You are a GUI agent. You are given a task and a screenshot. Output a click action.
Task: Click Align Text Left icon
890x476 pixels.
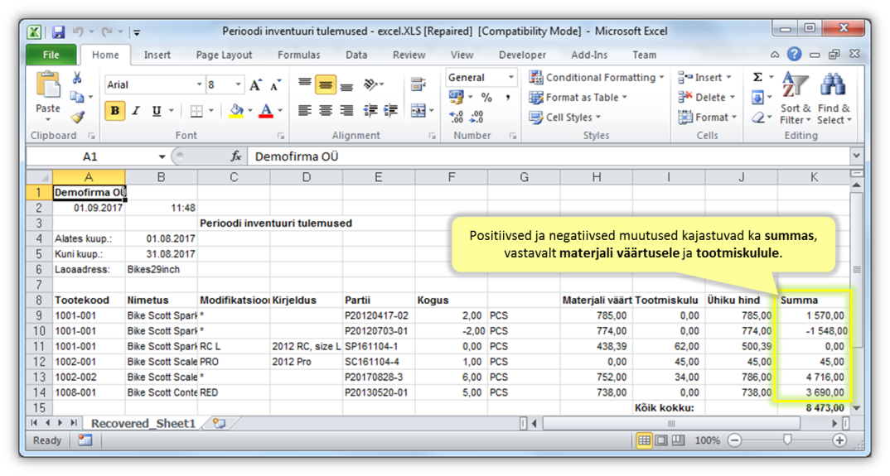pos(305,111)
